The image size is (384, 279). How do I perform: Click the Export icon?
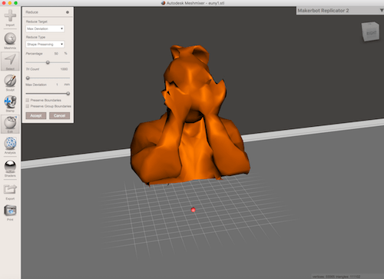(10, 190)
